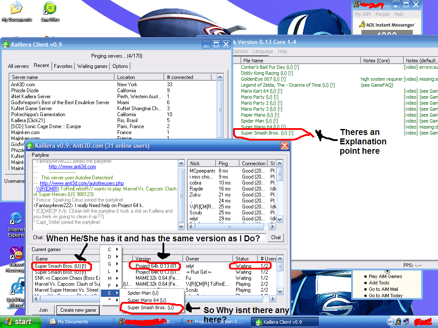Viewport: 438px width, 328px height.
Task: Select the Pokechippa's Gamestation server row
Action: (x=113, y=114)
